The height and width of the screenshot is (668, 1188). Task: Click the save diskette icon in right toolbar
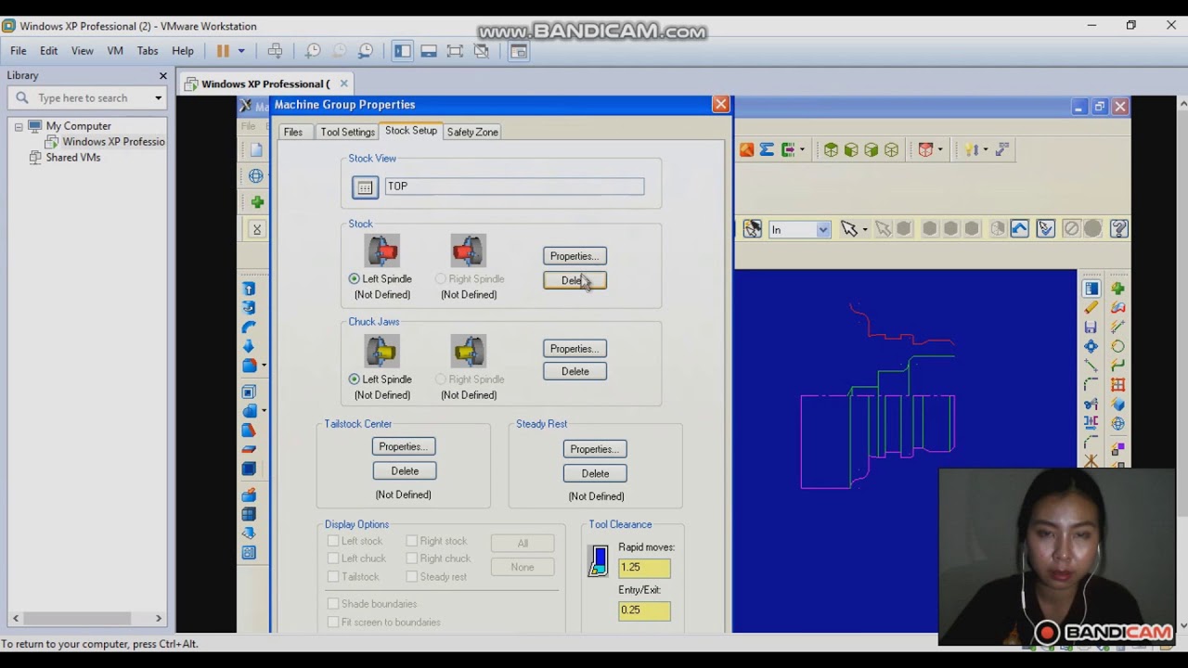(1091, 327)
